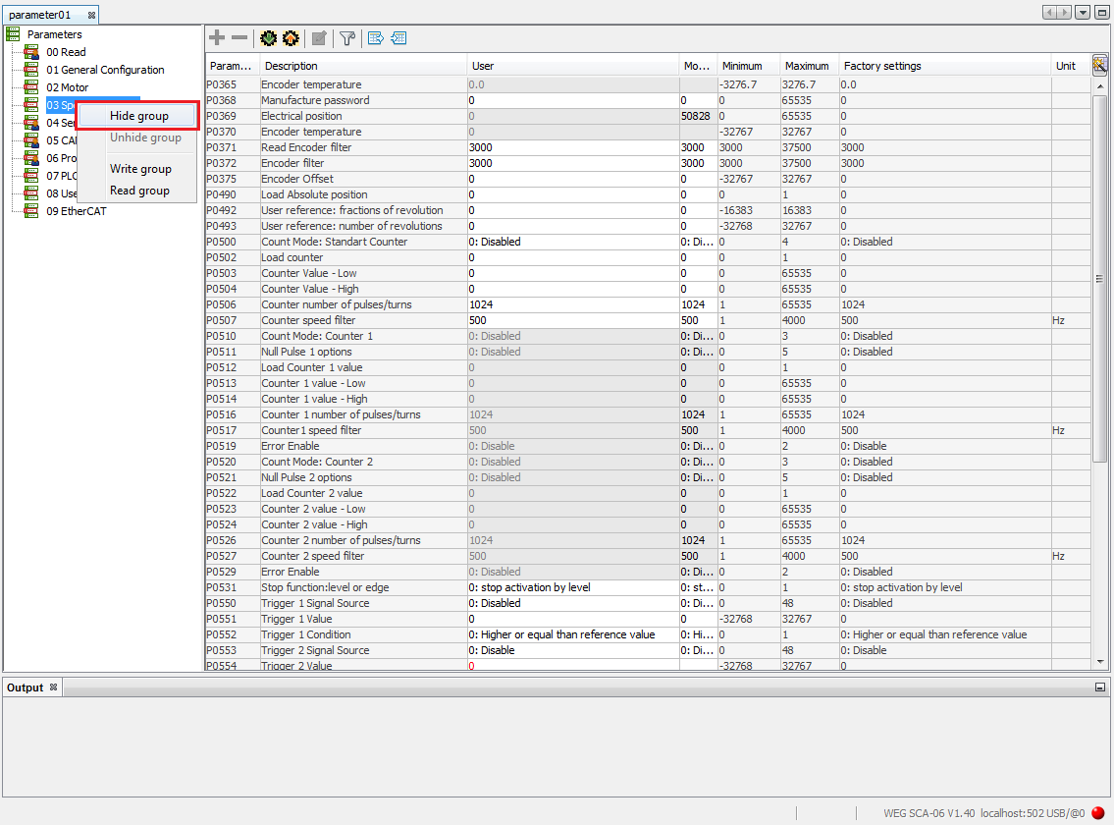Image resolution: width=1114 pixels, height=825 pixels.
Task: Click the import table icon on the toolbar
Action: (398, 37)
